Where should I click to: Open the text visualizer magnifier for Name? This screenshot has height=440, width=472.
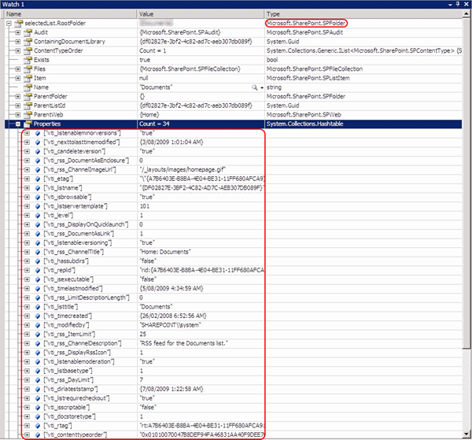pyautogui.click(x=255, y=87)
